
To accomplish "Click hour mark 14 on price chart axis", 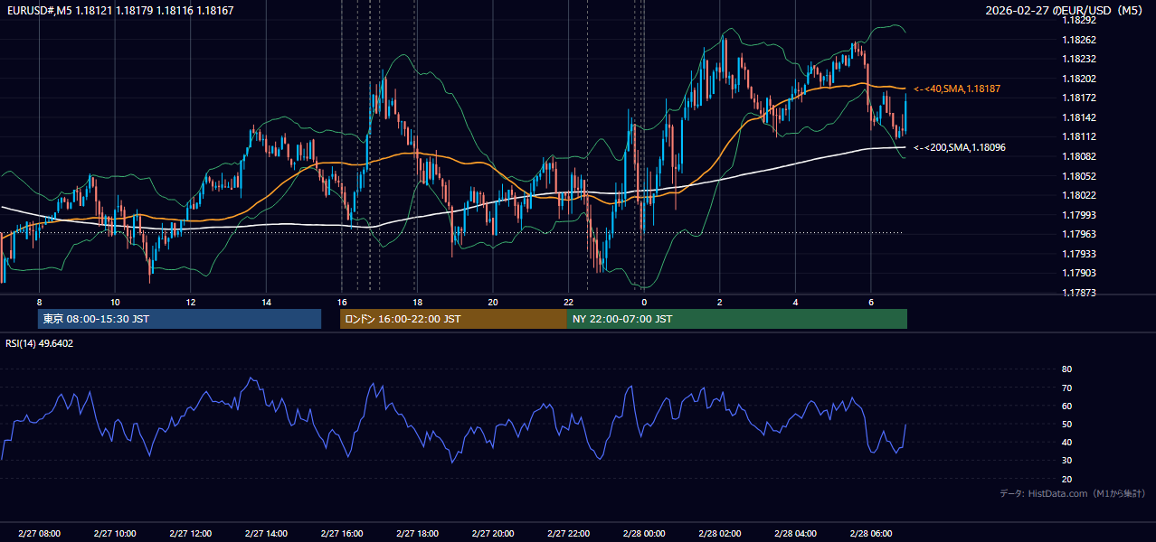I will [x=266, y=301].
